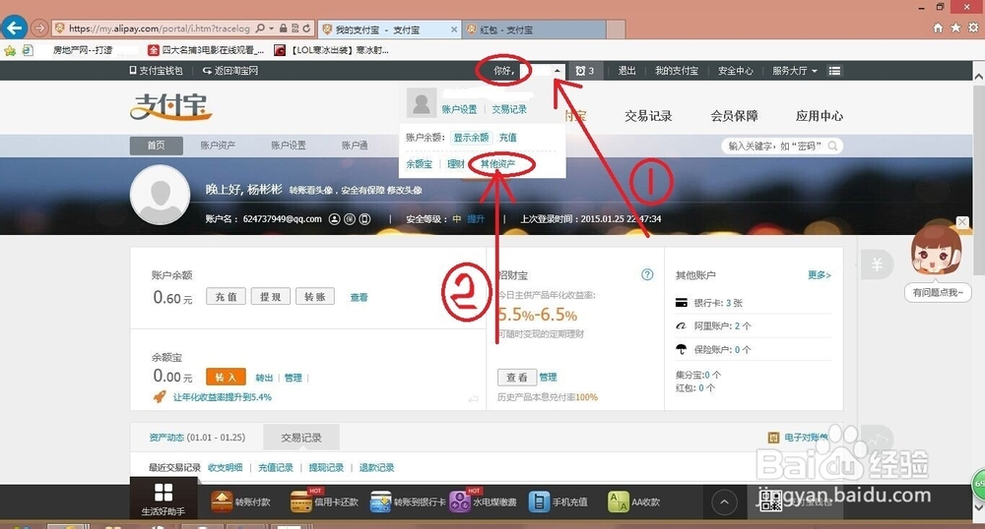Click the 收支明细 link
Viewport: 985px width, 529px height.
225,468
